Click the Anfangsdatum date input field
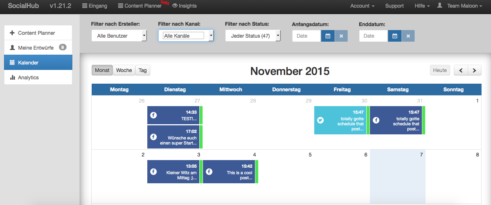Screen dimensions: 491x205 pyautogui.click(x=307, y=36)
